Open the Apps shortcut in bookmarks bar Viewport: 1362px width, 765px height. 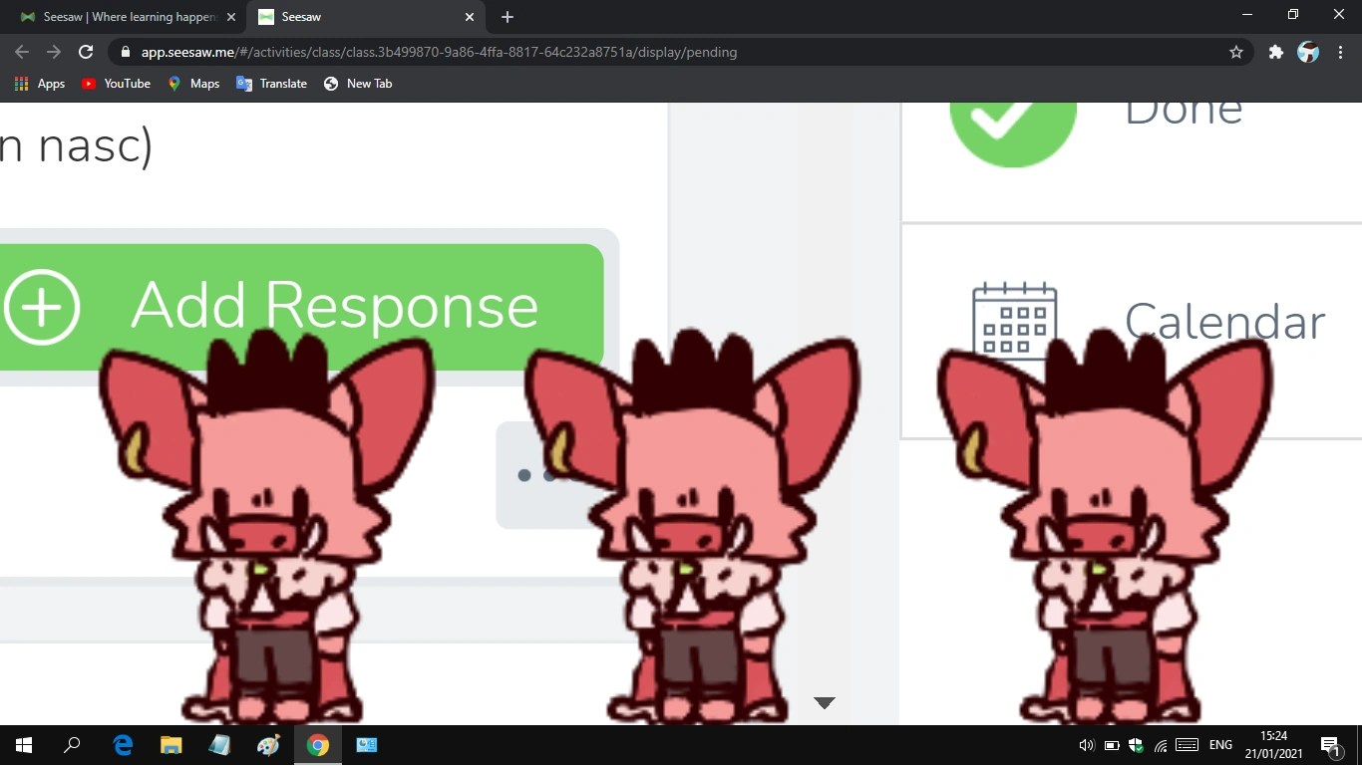tap(40, 84)
